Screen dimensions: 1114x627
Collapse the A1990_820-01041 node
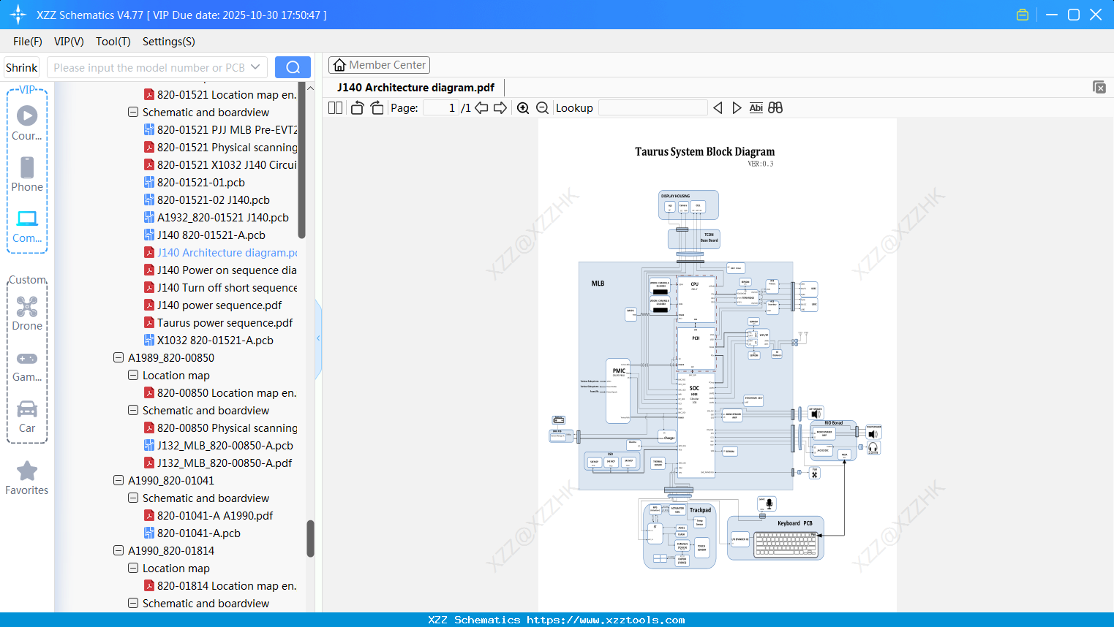coord(118,481)
